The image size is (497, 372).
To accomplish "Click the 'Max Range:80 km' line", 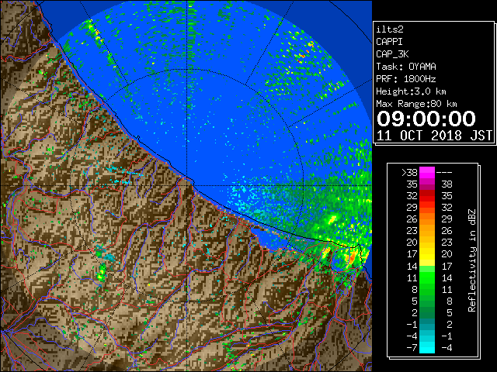I will click(416, 104).
